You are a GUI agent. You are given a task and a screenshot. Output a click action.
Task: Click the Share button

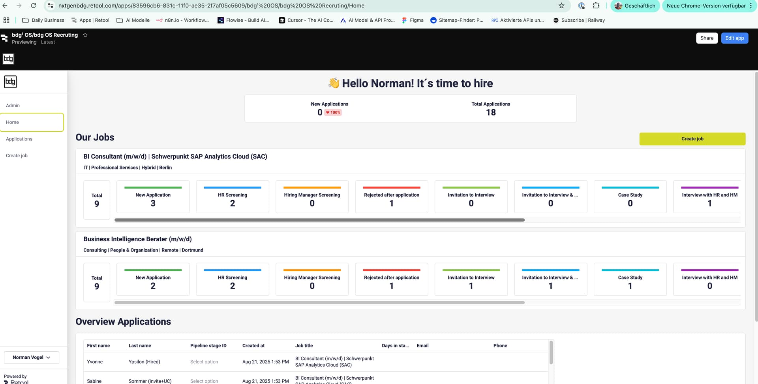click(x=707, y=38)
